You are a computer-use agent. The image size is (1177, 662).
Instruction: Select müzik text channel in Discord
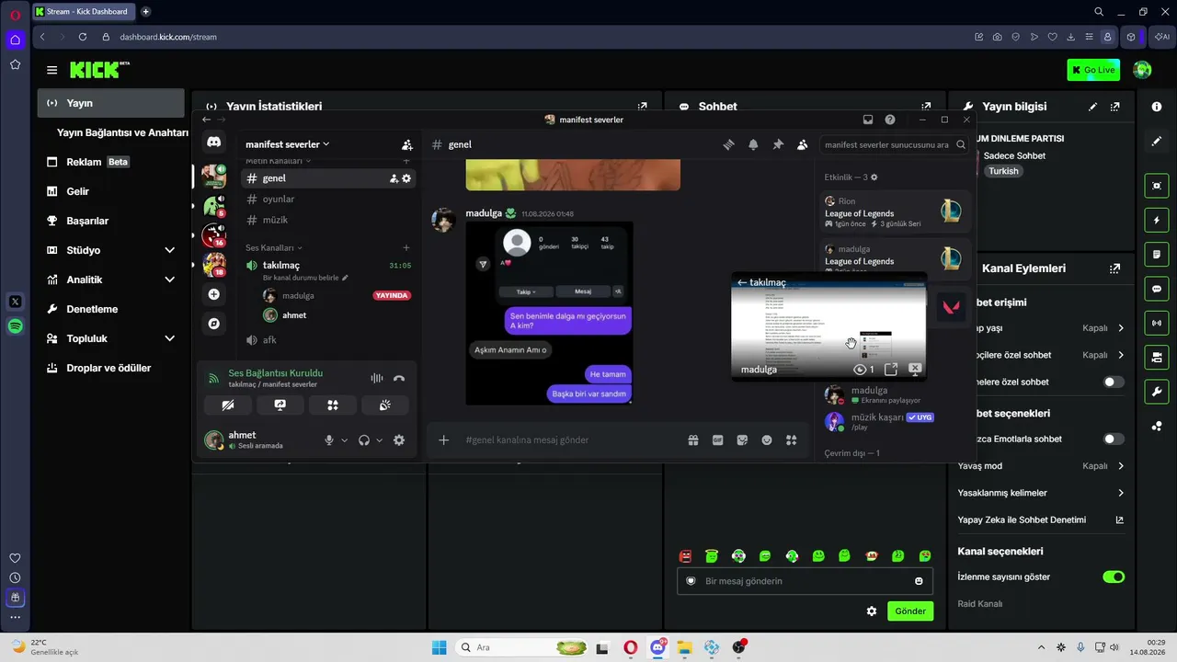(x=329, y=220)
